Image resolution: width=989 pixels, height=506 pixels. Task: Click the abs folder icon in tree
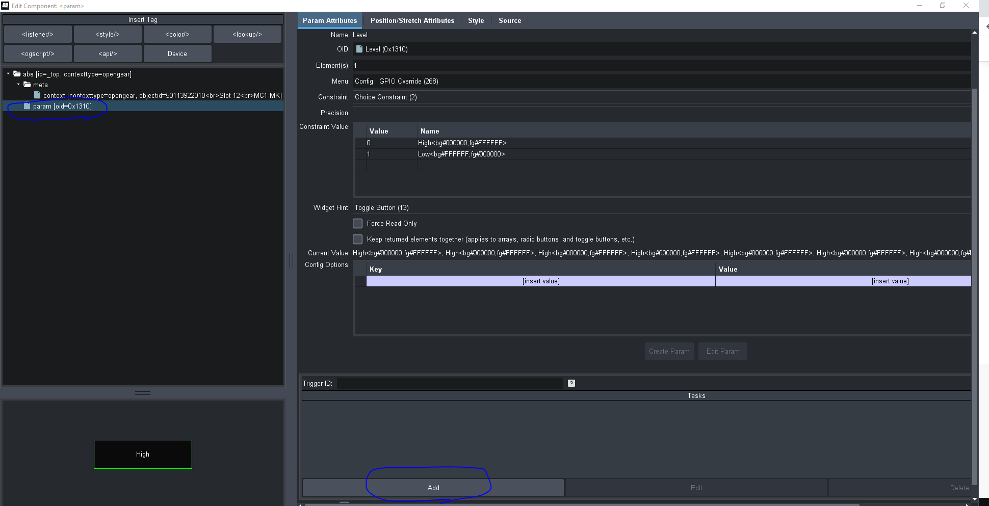(x=17, y=74)
